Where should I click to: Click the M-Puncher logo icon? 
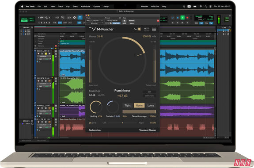tap(92, 29)
